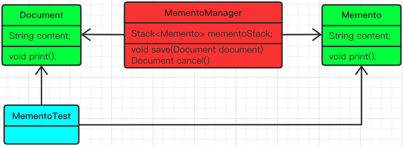This screenshot has height=146, width=403.
Task: Click Memento's String content field
Action: click(x=360, y=36)
